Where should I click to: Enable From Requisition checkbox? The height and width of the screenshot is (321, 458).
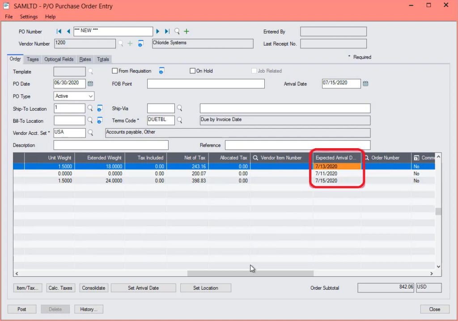pyautogui.click(x=115, y=71)
